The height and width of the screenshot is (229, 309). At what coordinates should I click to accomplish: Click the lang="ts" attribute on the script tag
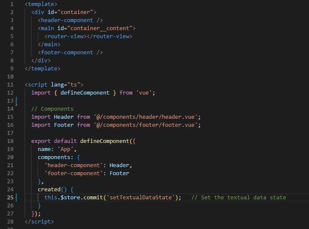pos(65,85)
